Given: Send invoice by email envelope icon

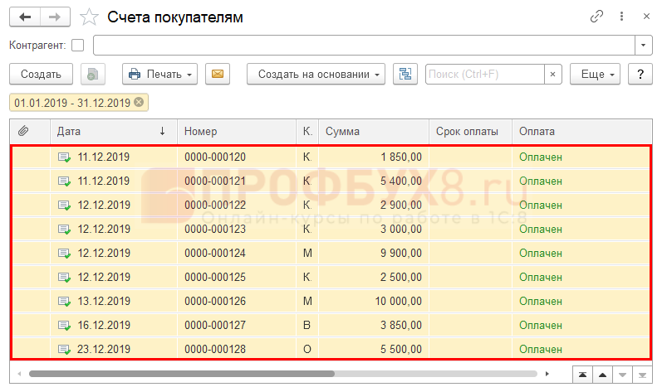Looking at the screenshot, I should point(218,74).
